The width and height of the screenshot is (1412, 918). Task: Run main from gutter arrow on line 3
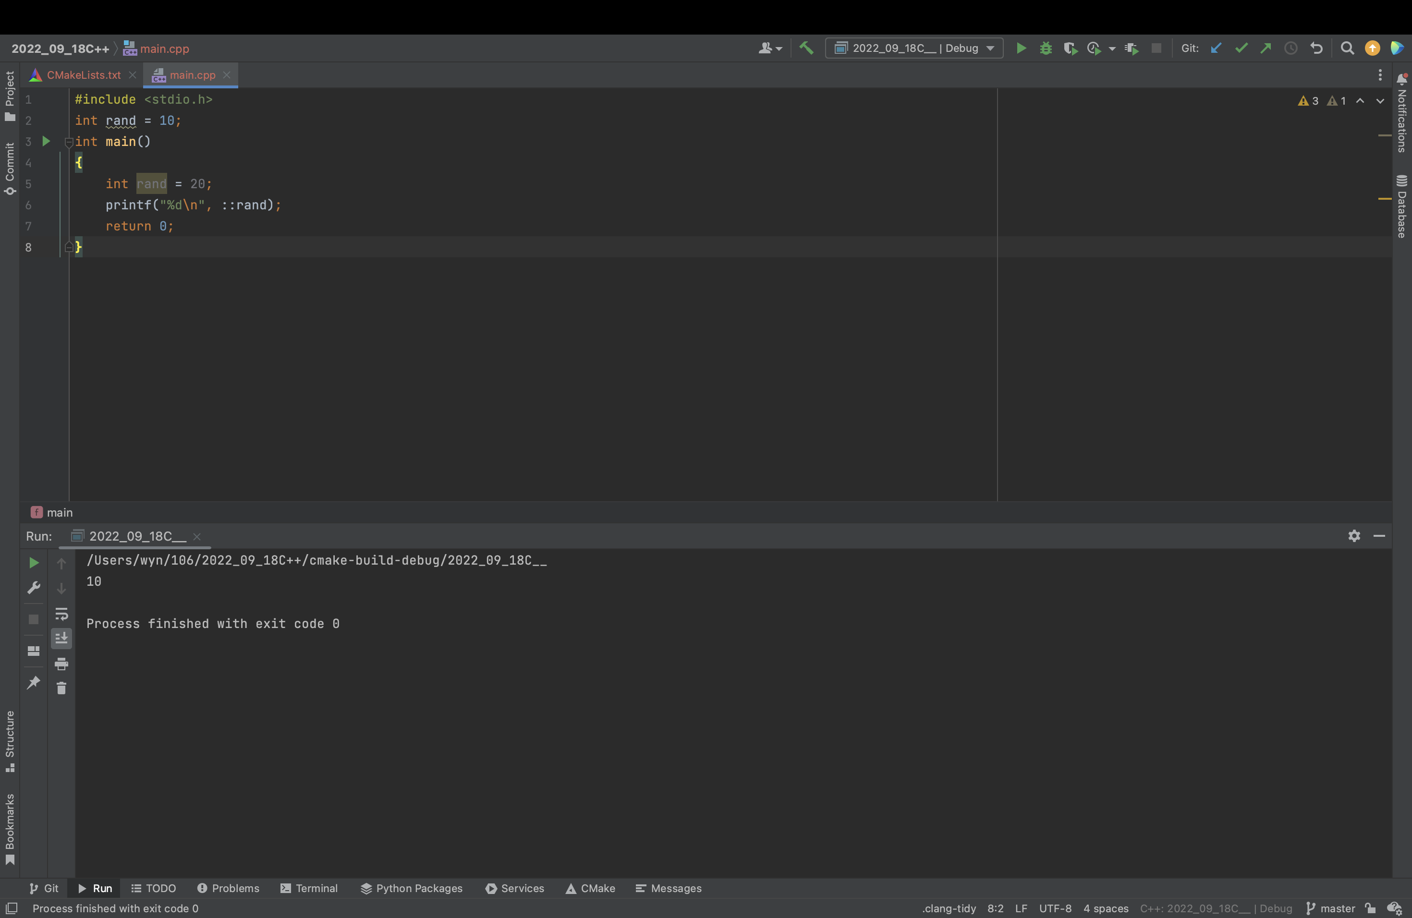tap(46, 141)
